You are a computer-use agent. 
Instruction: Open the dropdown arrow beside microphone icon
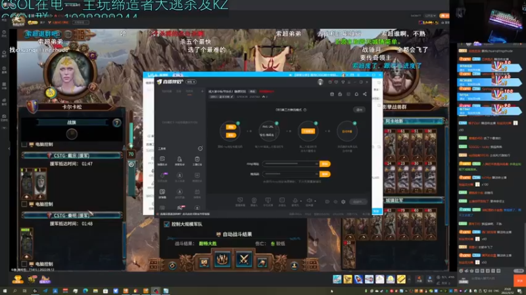[300, 201]
